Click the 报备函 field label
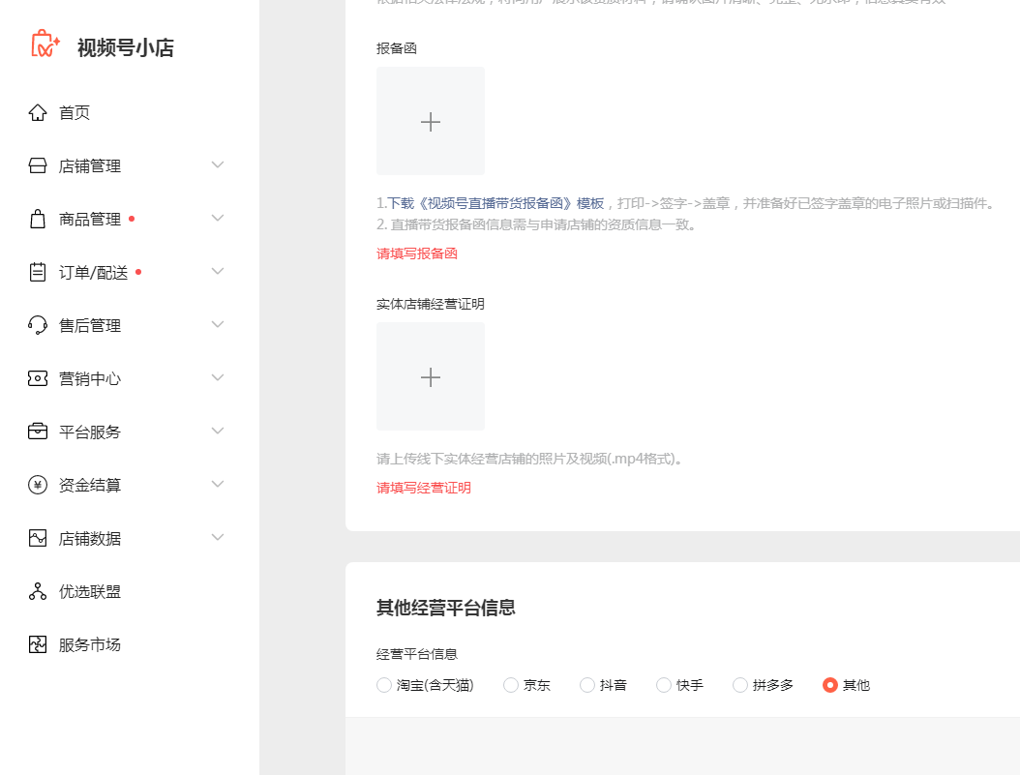The height and width of the screenshot is (775, 1020). tap(397, 48)
